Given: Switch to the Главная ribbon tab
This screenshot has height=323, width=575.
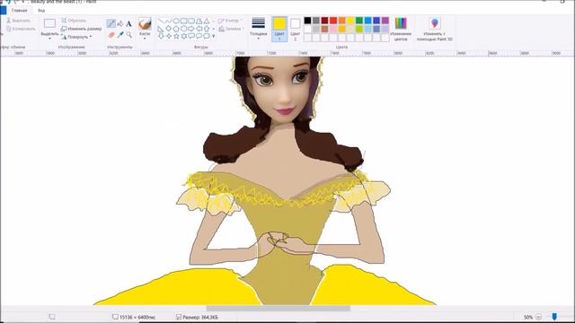Looking at the screenshot, I should (x=20, y=11).
